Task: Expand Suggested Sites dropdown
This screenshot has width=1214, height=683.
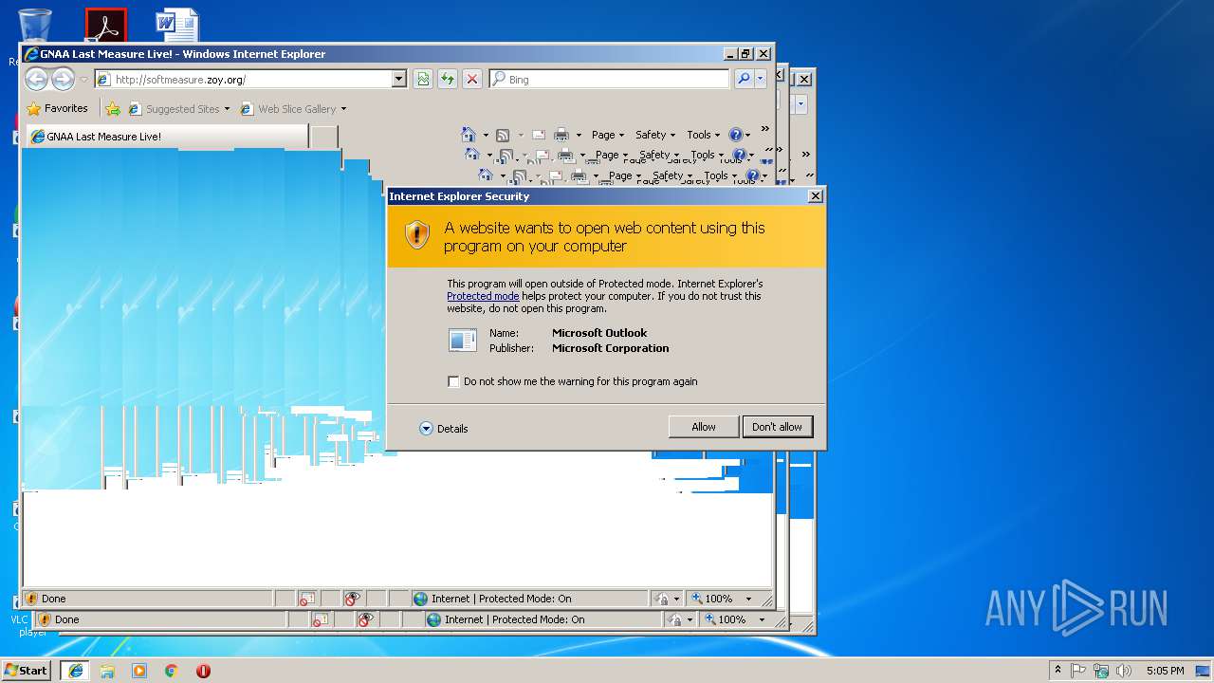Action: 227,109
